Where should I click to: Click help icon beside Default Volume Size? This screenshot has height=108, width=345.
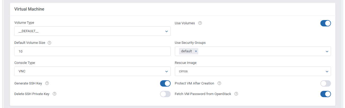(x=49, y=43)
